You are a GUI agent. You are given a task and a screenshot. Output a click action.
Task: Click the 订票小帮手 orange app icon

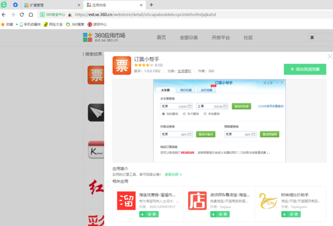(122, 65)
